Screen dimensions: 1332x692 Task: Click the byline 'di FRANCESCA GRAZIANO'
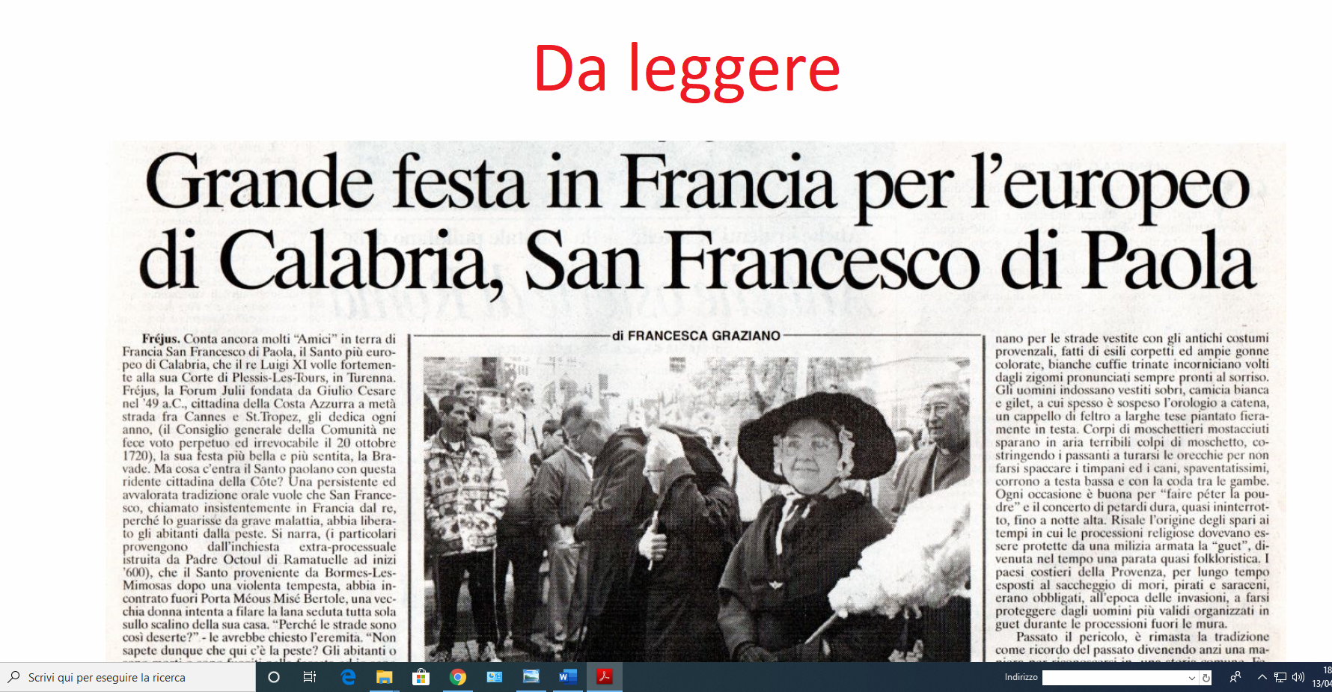[x=696, y=336]
